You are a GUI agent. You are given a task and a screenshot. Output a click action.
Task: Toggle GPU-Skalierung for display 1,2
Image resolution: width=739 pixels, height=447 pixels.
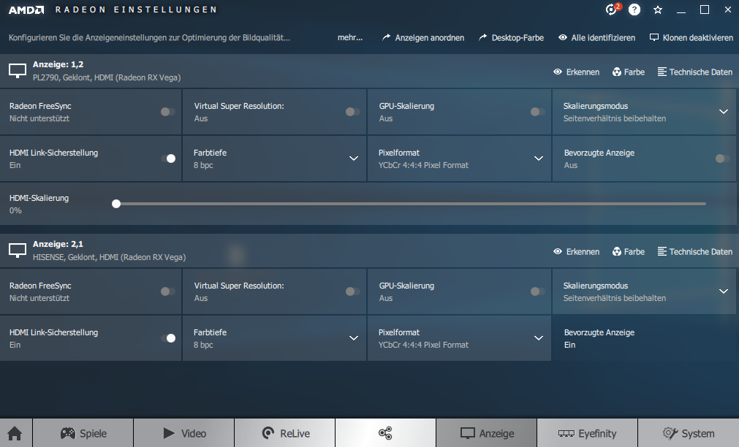537,112
